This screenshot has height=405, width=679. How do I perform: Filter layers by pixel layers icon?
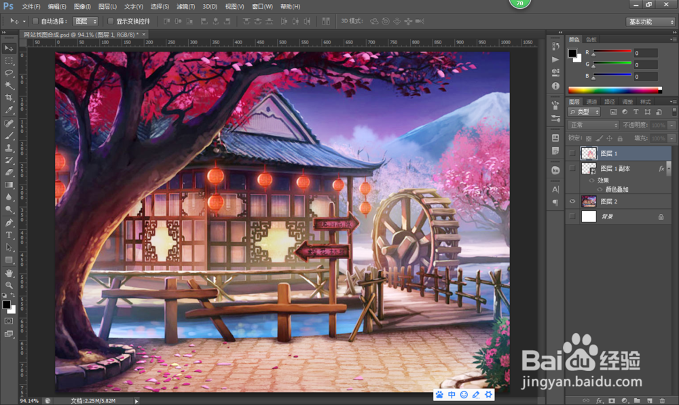click(613, 112)
